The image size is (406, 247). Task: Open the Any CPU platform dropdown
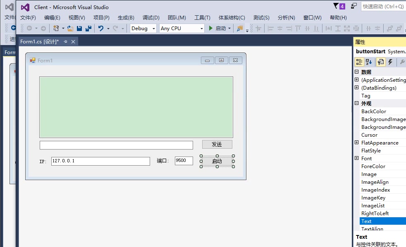[x=202, y=28]
